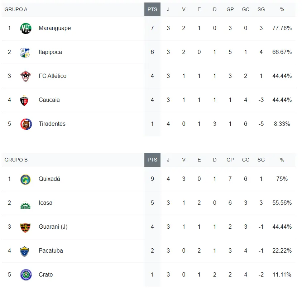Click the Icasa green gear logo
This screenshot has height=288, width=302.
point(26,204)
